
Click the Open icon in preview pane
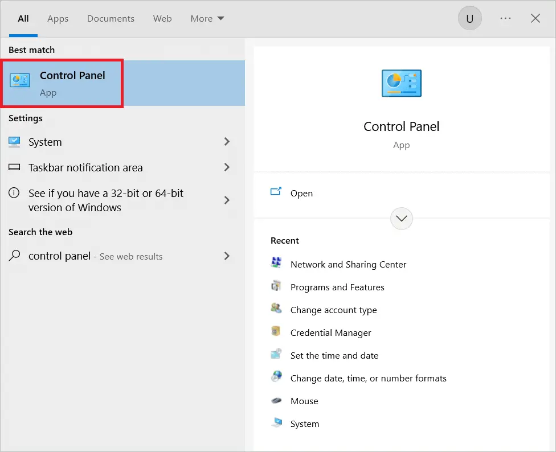coord(276,192)
